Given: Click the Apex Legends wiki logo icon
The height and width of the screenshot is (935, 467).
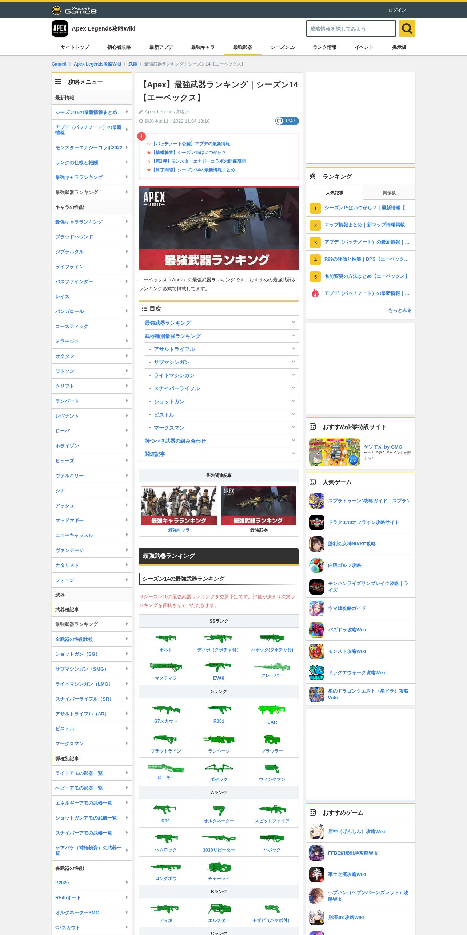Looking at the screenshot, I should coord(60,28).
